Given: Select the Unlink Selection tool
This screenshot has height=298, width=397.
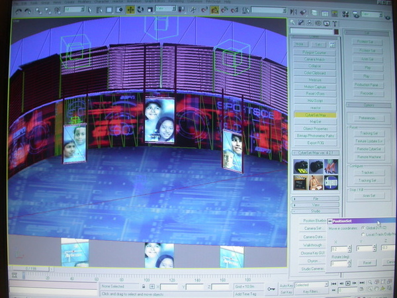Looking at the screenshot, I should [x=48, y=11].
